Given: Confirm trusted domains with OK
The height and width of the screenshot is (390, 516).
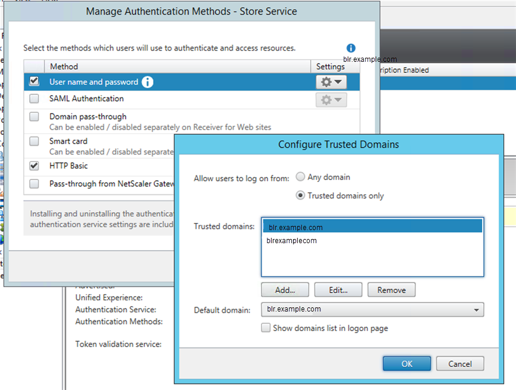Looking at the screenshot, I should pos(407,364).
